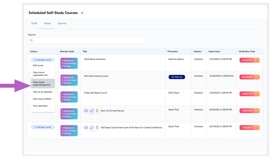The image size is (273, 161).
Task: Open Manage course for the Race Car Contest Conference row
Action: coord(43,127)
